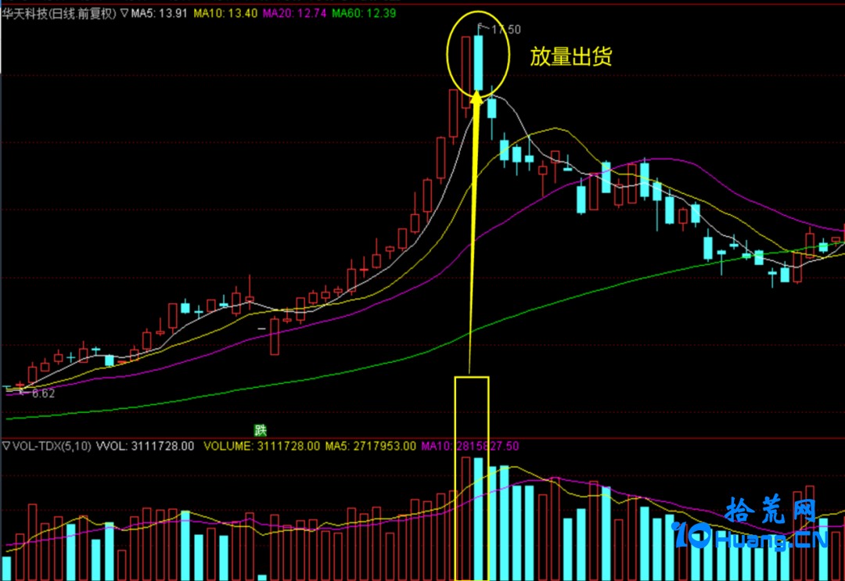Click the volume MA10: 2815827.50 label
This screenshot has width=845, height=581.
(x=470, y=446)
